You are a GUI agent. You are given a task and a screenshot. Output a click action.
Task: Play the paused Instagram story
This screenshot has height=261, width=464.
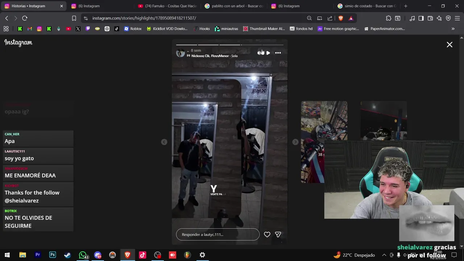(268, 53)
